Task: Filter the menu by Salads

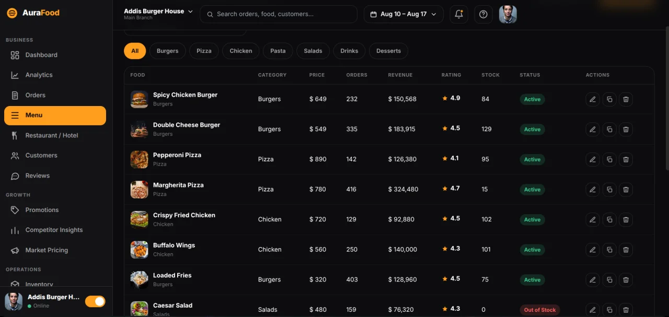Action: (313, 51)
